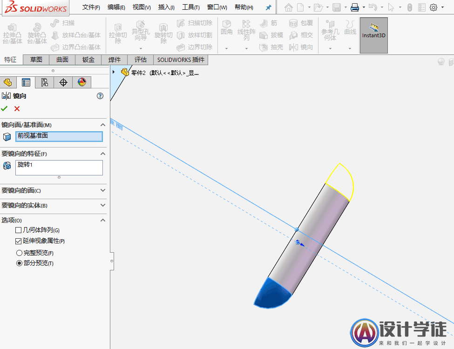Click the features list box containing 旋转1
Viewport: 454px width, 349px height.
click(x=59, y=168)
